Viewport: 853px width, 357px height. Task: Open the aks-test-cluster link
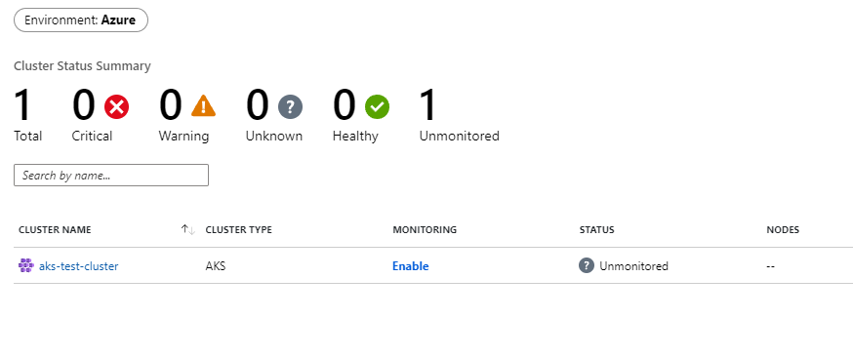(x=78, y=266)
